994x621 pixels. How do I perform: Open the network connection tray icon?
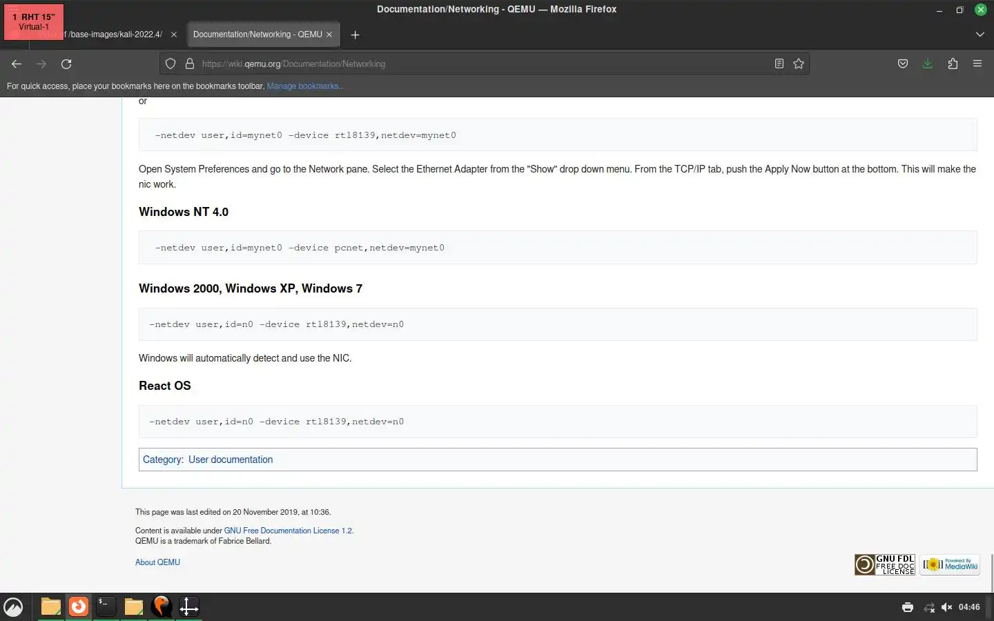point(928,607)
